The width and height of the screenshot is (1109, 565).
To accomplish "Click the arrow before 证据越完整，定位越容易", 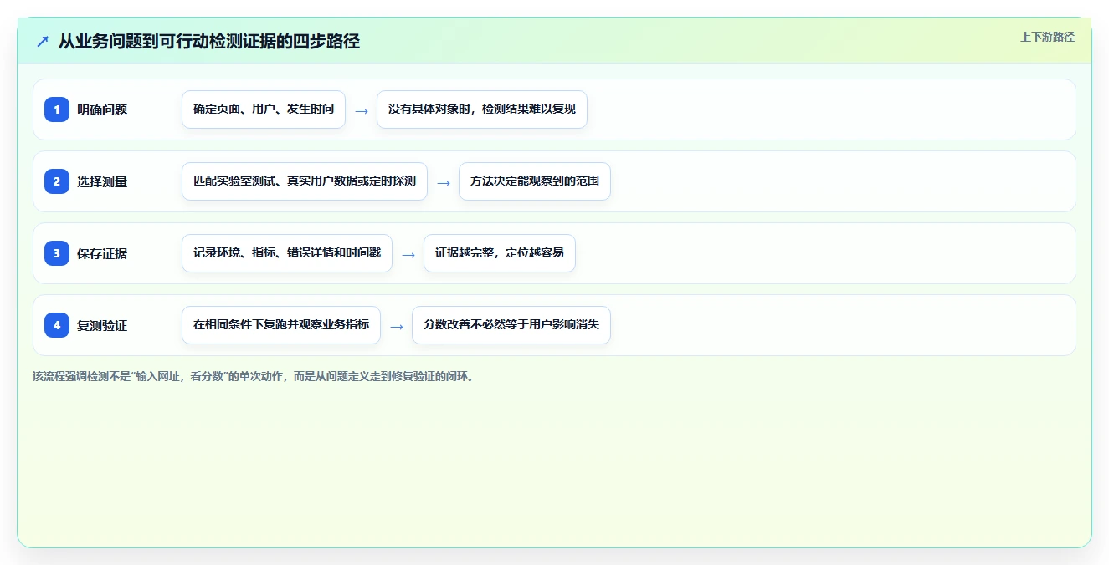I will coord(408,254).
